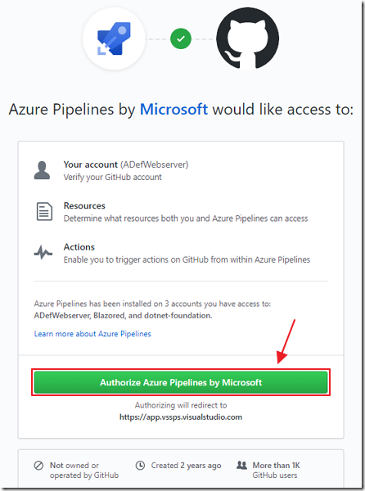Click the Azure Pipelines rocket logo

point(114,38)
